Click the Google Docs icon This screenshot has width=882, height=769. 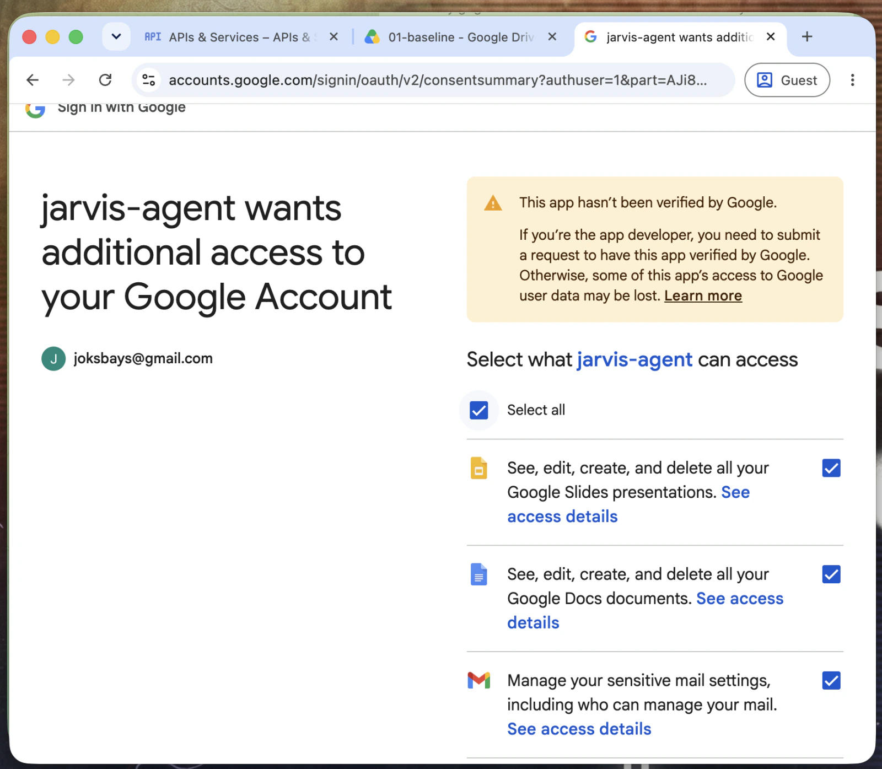(478, 574)
